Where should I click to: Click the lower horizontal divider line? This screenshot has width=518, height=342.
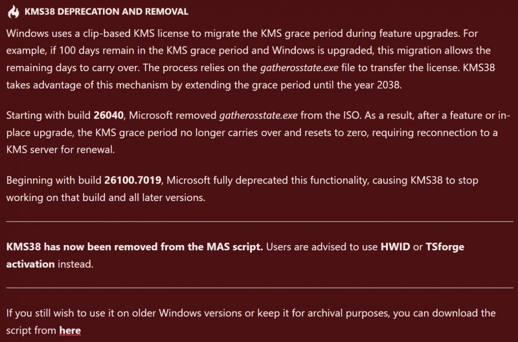[259, 288]
